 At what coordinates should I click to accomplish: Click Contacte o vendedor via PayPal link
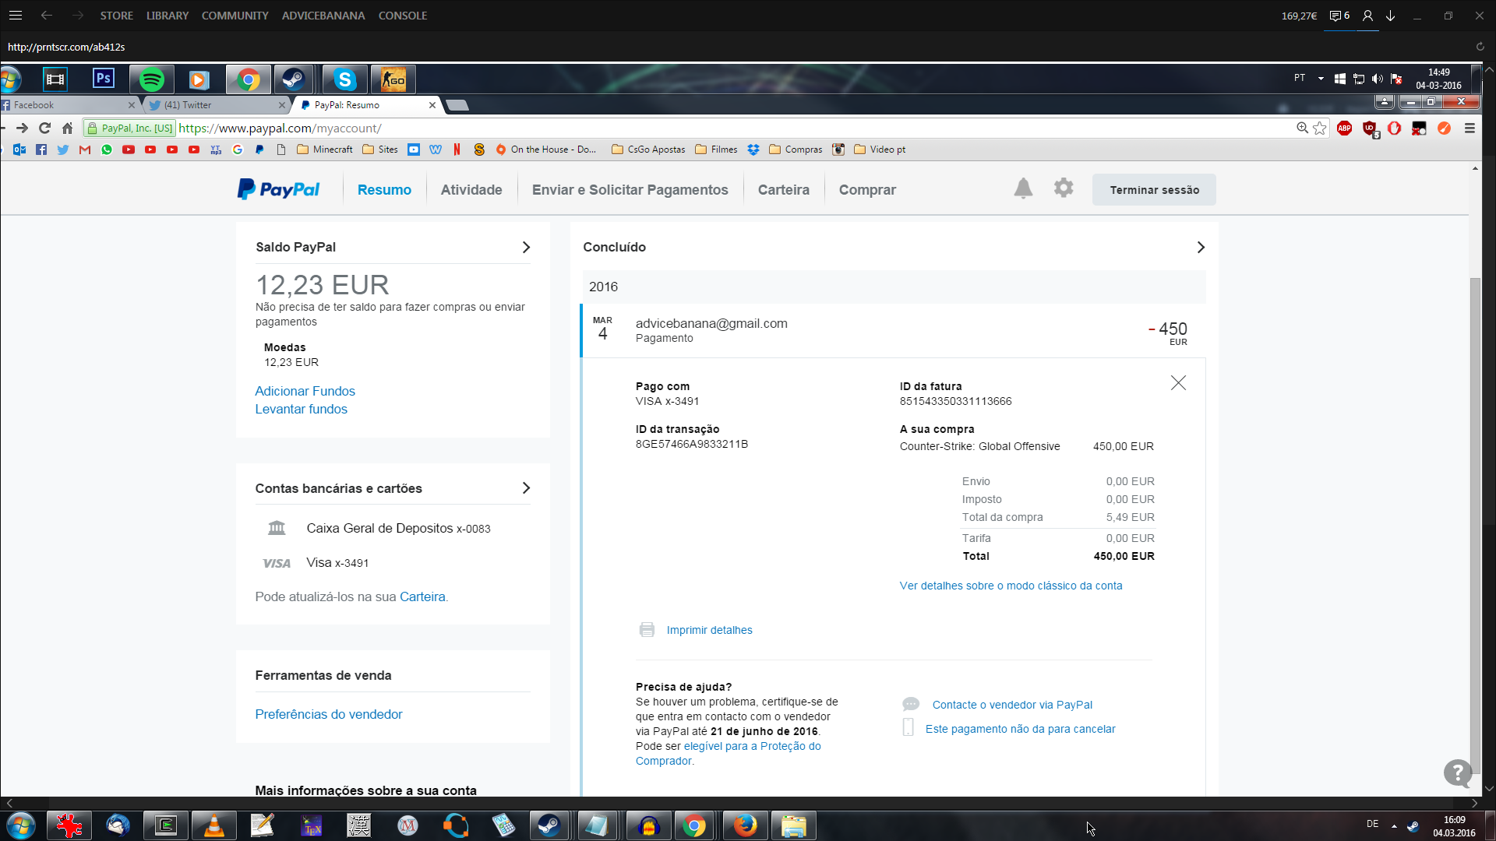coord(1012,705)
